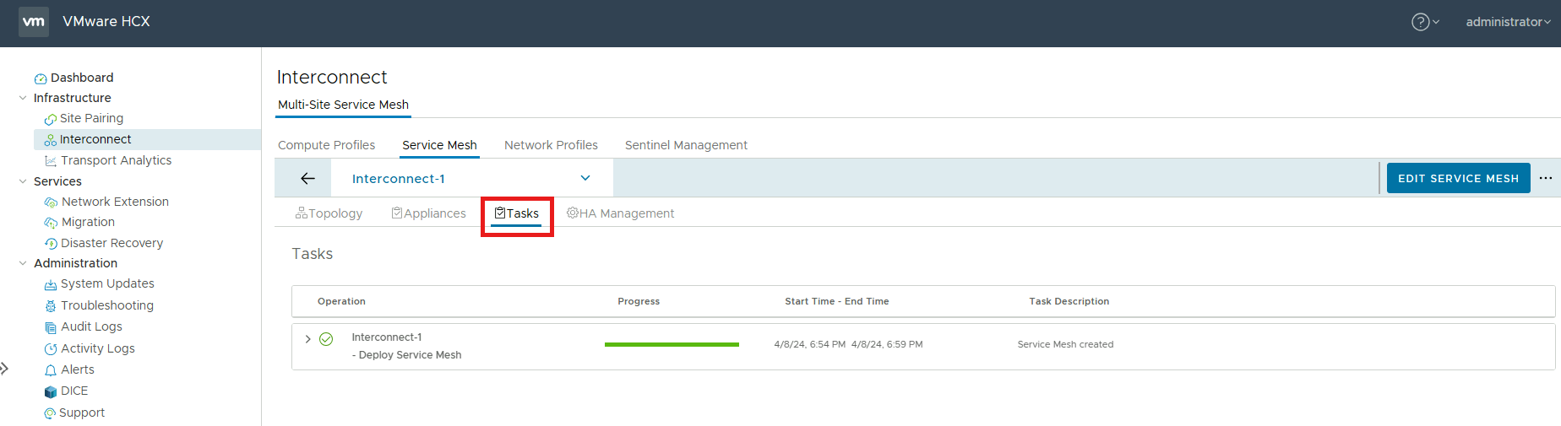Click the Progress column header

(x=639, y=301)
